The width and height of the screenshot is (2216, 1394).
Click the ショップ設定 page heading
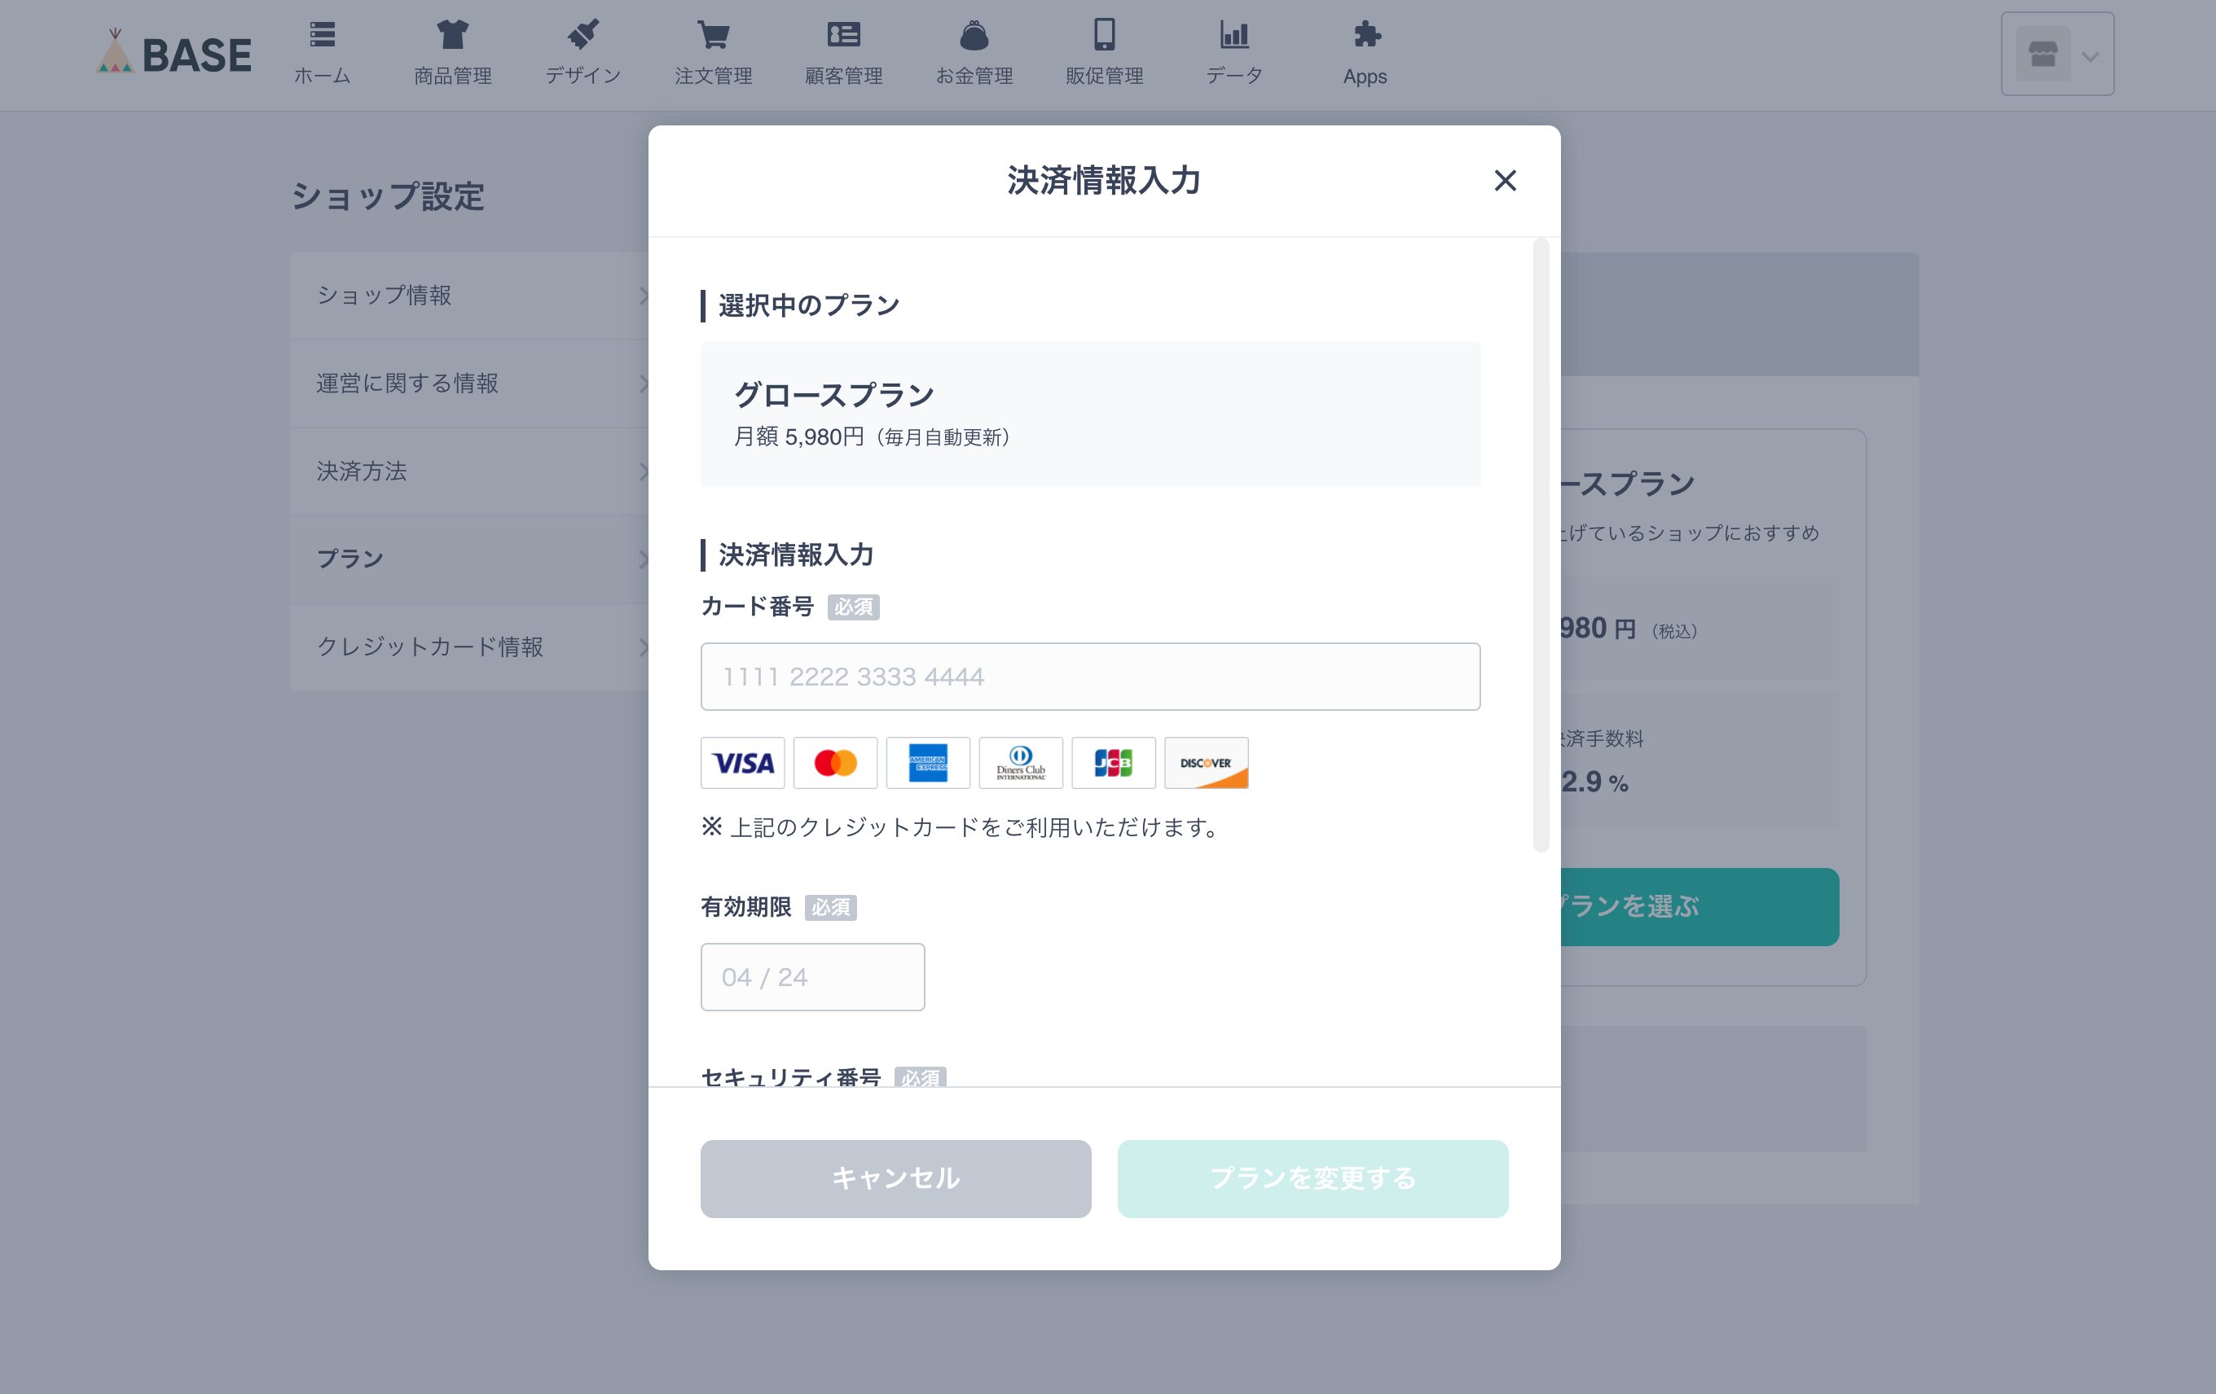pyautogui.click(x=388, y=196)
